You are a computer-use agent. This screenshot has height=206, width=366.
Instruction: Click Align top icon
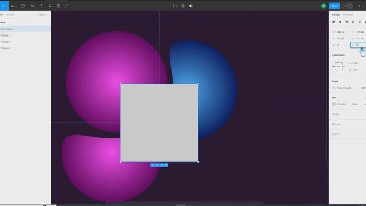353,22
